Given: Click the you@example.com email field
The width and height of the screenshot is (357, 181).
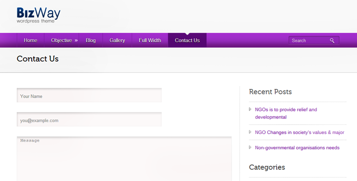Looking at the screenshot, I should pos(89,120).
